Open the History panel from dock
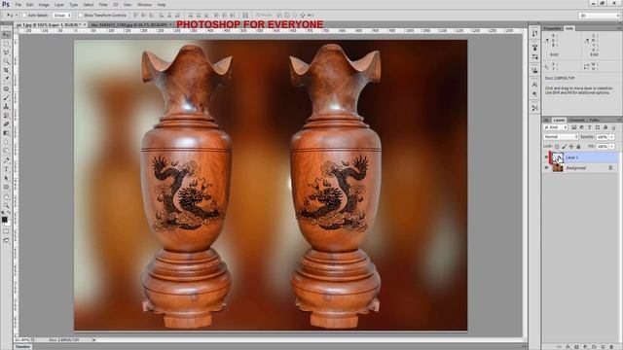This screenshot has height=350, width=623. pos(534,33)
